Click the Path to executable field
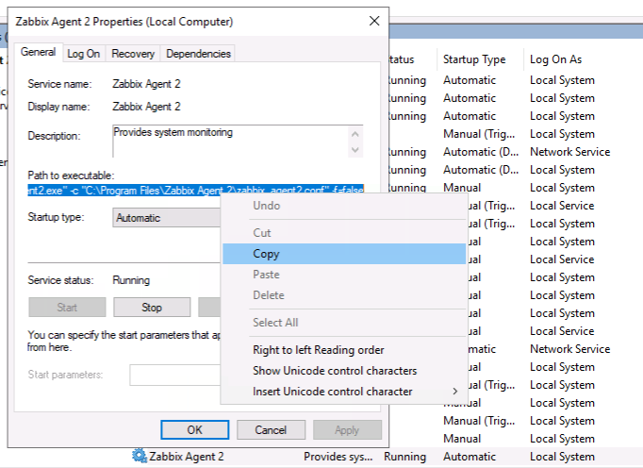This screenshot has height=468, width=643. [x=195, y=190]
